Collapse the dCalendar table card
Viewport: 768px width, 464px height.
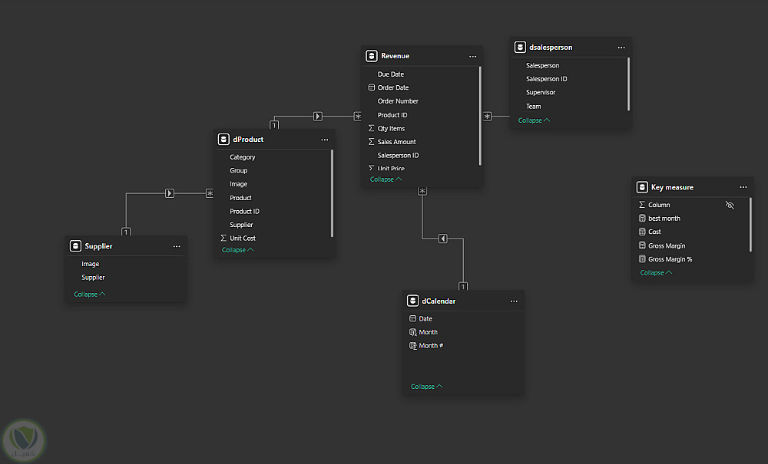[x=426, y=387]
